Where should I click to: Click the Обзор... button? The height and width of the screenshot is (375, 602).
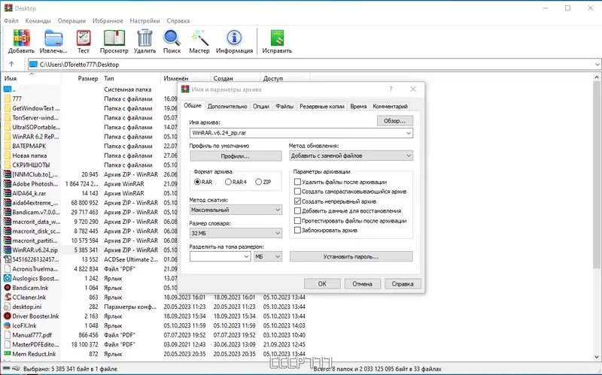394,121
